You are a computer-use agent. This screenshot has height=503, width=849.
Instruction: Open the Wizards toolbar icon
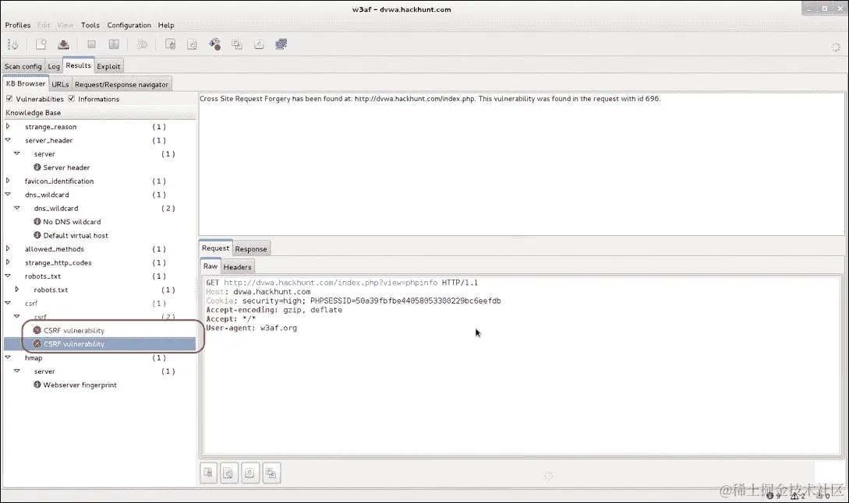point(13,44)
